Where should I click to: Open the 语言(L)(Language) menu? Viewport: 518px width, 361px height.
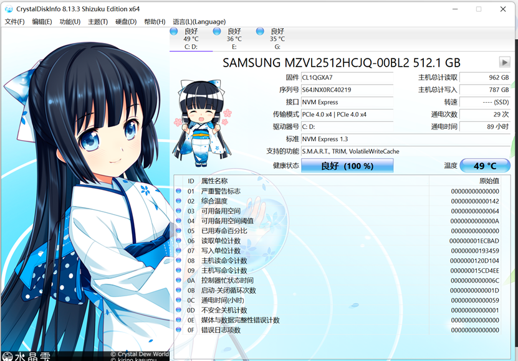click(x=199, y=22)
